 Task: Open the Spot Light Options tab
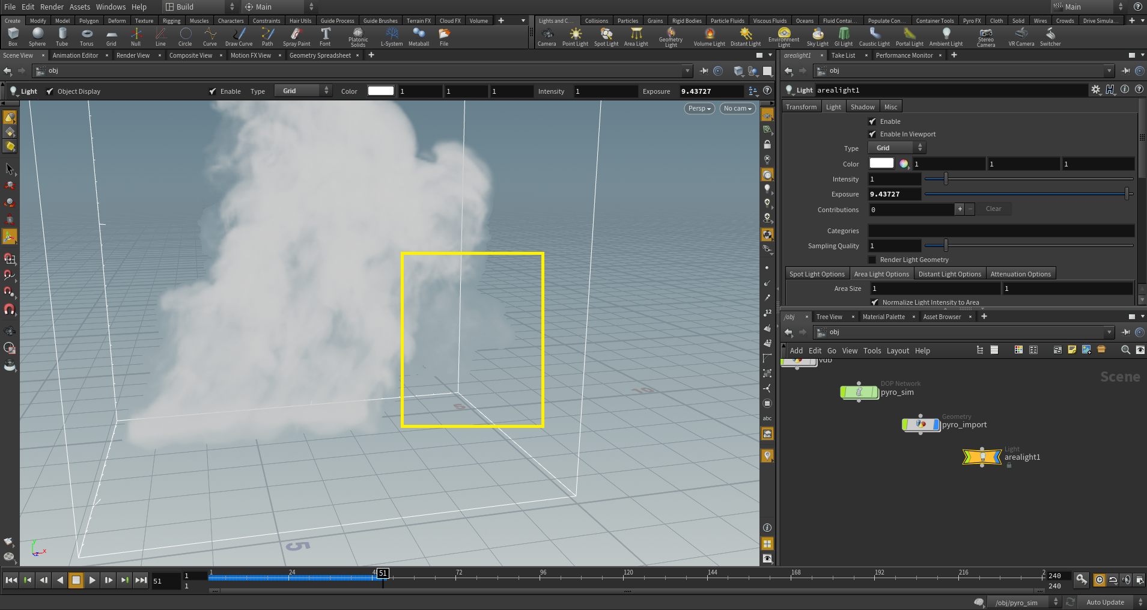[x=817, y=274]
